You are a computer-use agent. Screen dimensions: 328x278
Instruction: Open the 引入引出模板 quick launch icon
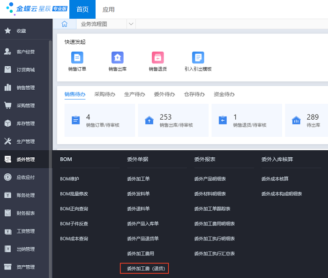[x=198, y=58]
